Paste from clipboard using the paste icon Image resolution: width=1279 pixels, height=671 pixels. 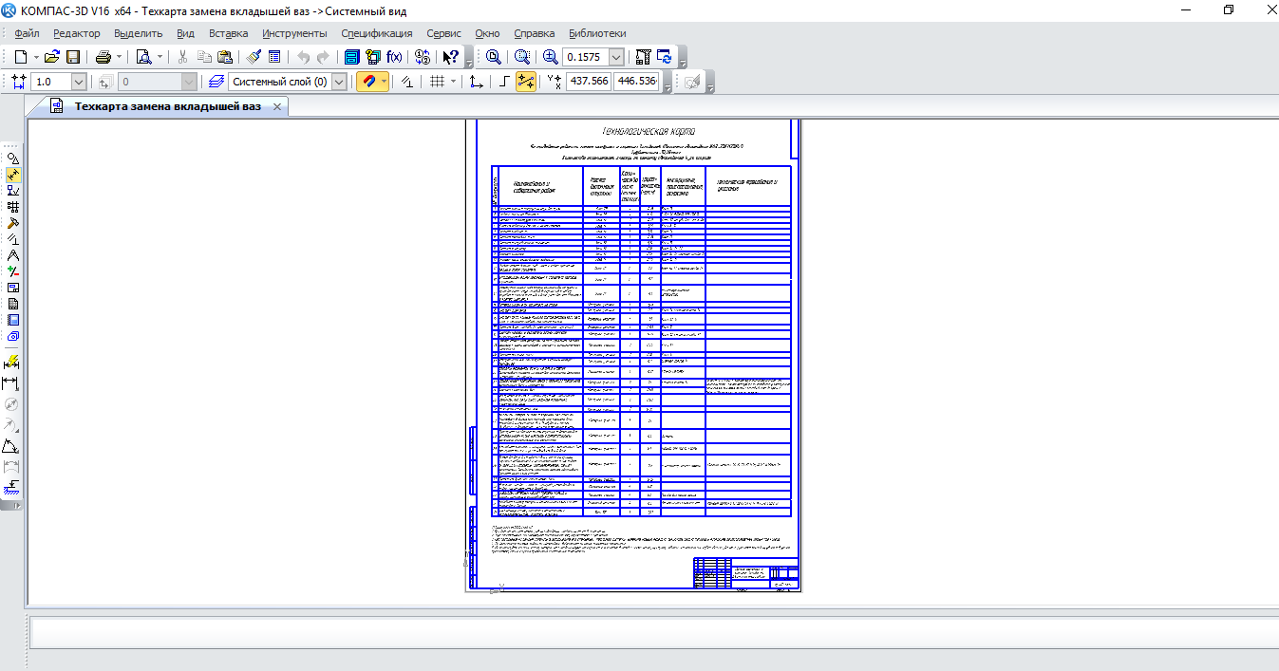pos(224,57)
